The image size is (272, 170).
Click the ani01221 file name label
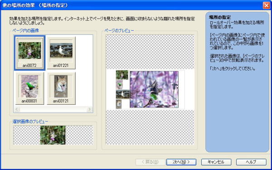(x=61, y=66)
